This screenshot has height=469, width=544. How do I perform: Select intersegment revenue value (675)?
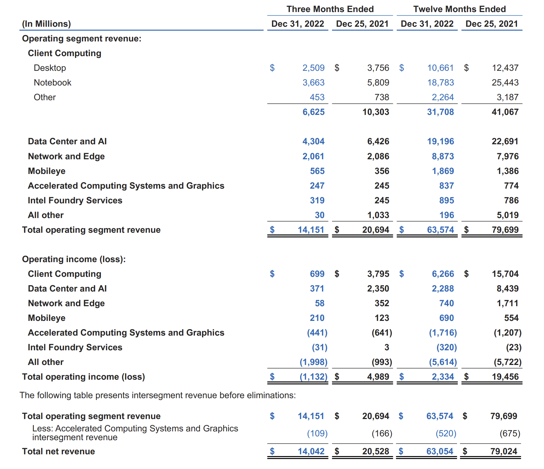510,433
